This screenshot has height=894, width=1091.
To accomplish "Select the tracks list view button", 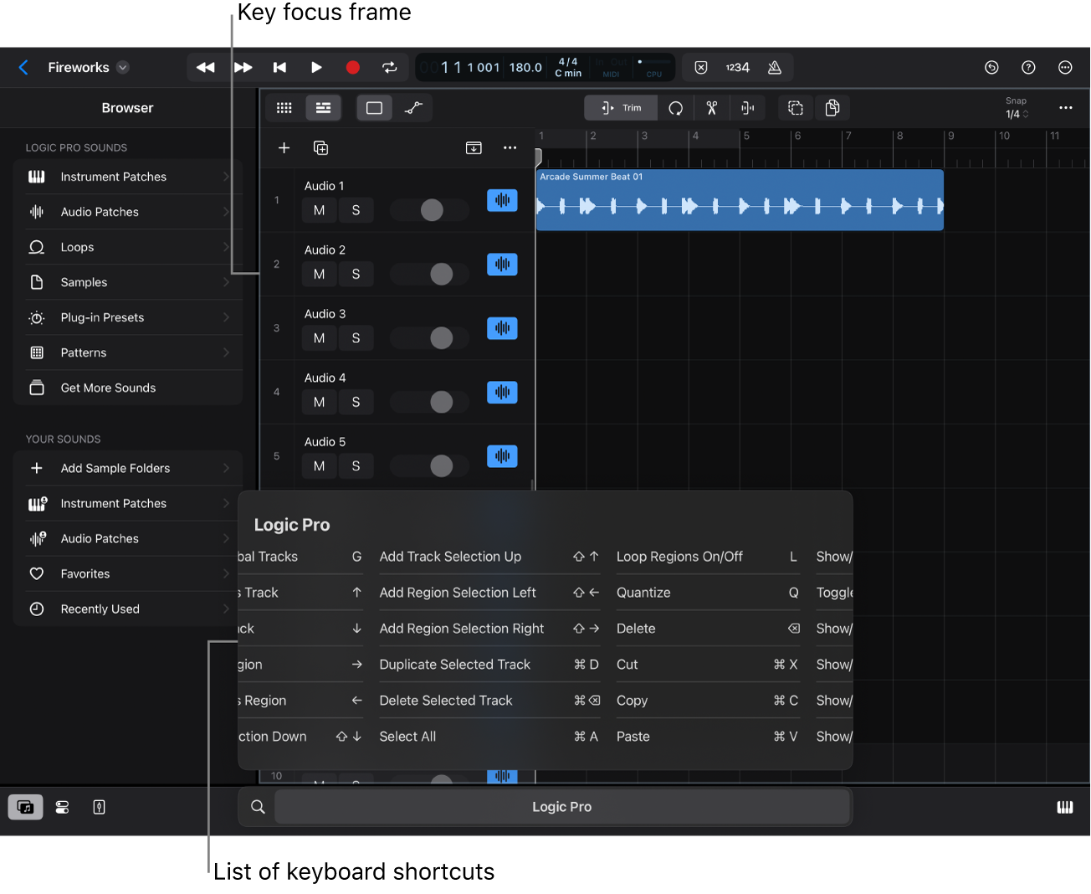I will tap(323, 108).
